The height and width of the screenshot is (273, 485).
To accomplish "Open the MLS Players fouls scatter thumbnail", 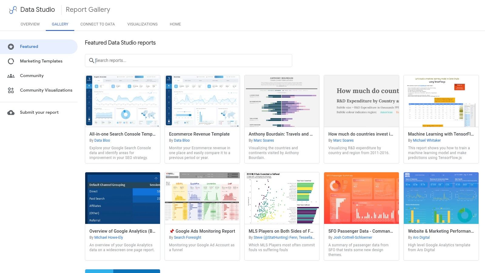I will click(x=282, y=198).
